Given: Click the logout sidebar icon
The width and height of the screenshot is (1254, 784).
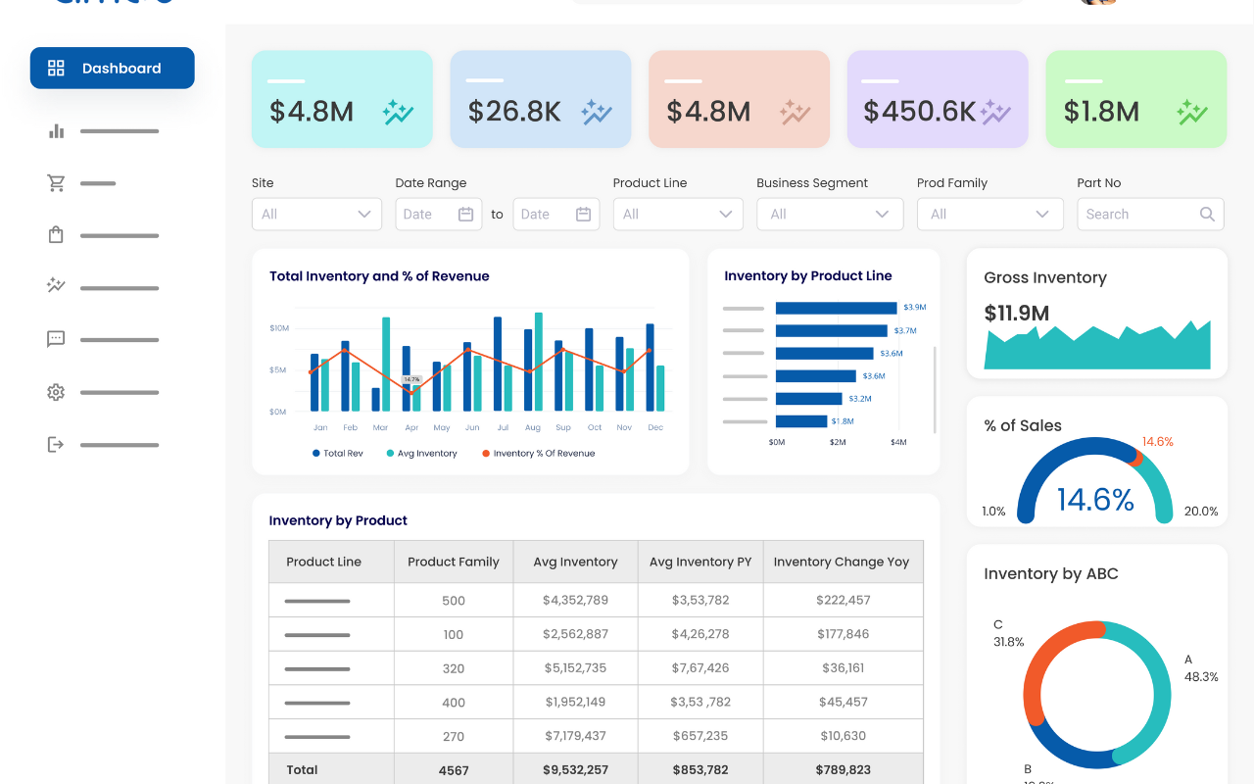Looking at the screenshot, I should (x=56, y=444).
